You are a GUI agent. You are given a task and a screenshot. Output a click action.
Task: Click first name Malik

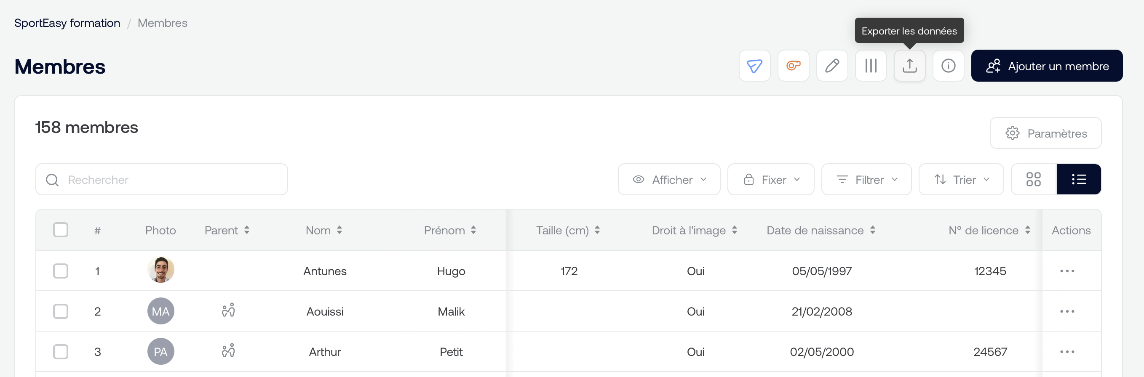click(x=451, y=311)
